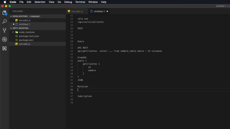Click the 'Subcription' text on line 37
The height and width of the screenshot is (129, 230).
85,96
